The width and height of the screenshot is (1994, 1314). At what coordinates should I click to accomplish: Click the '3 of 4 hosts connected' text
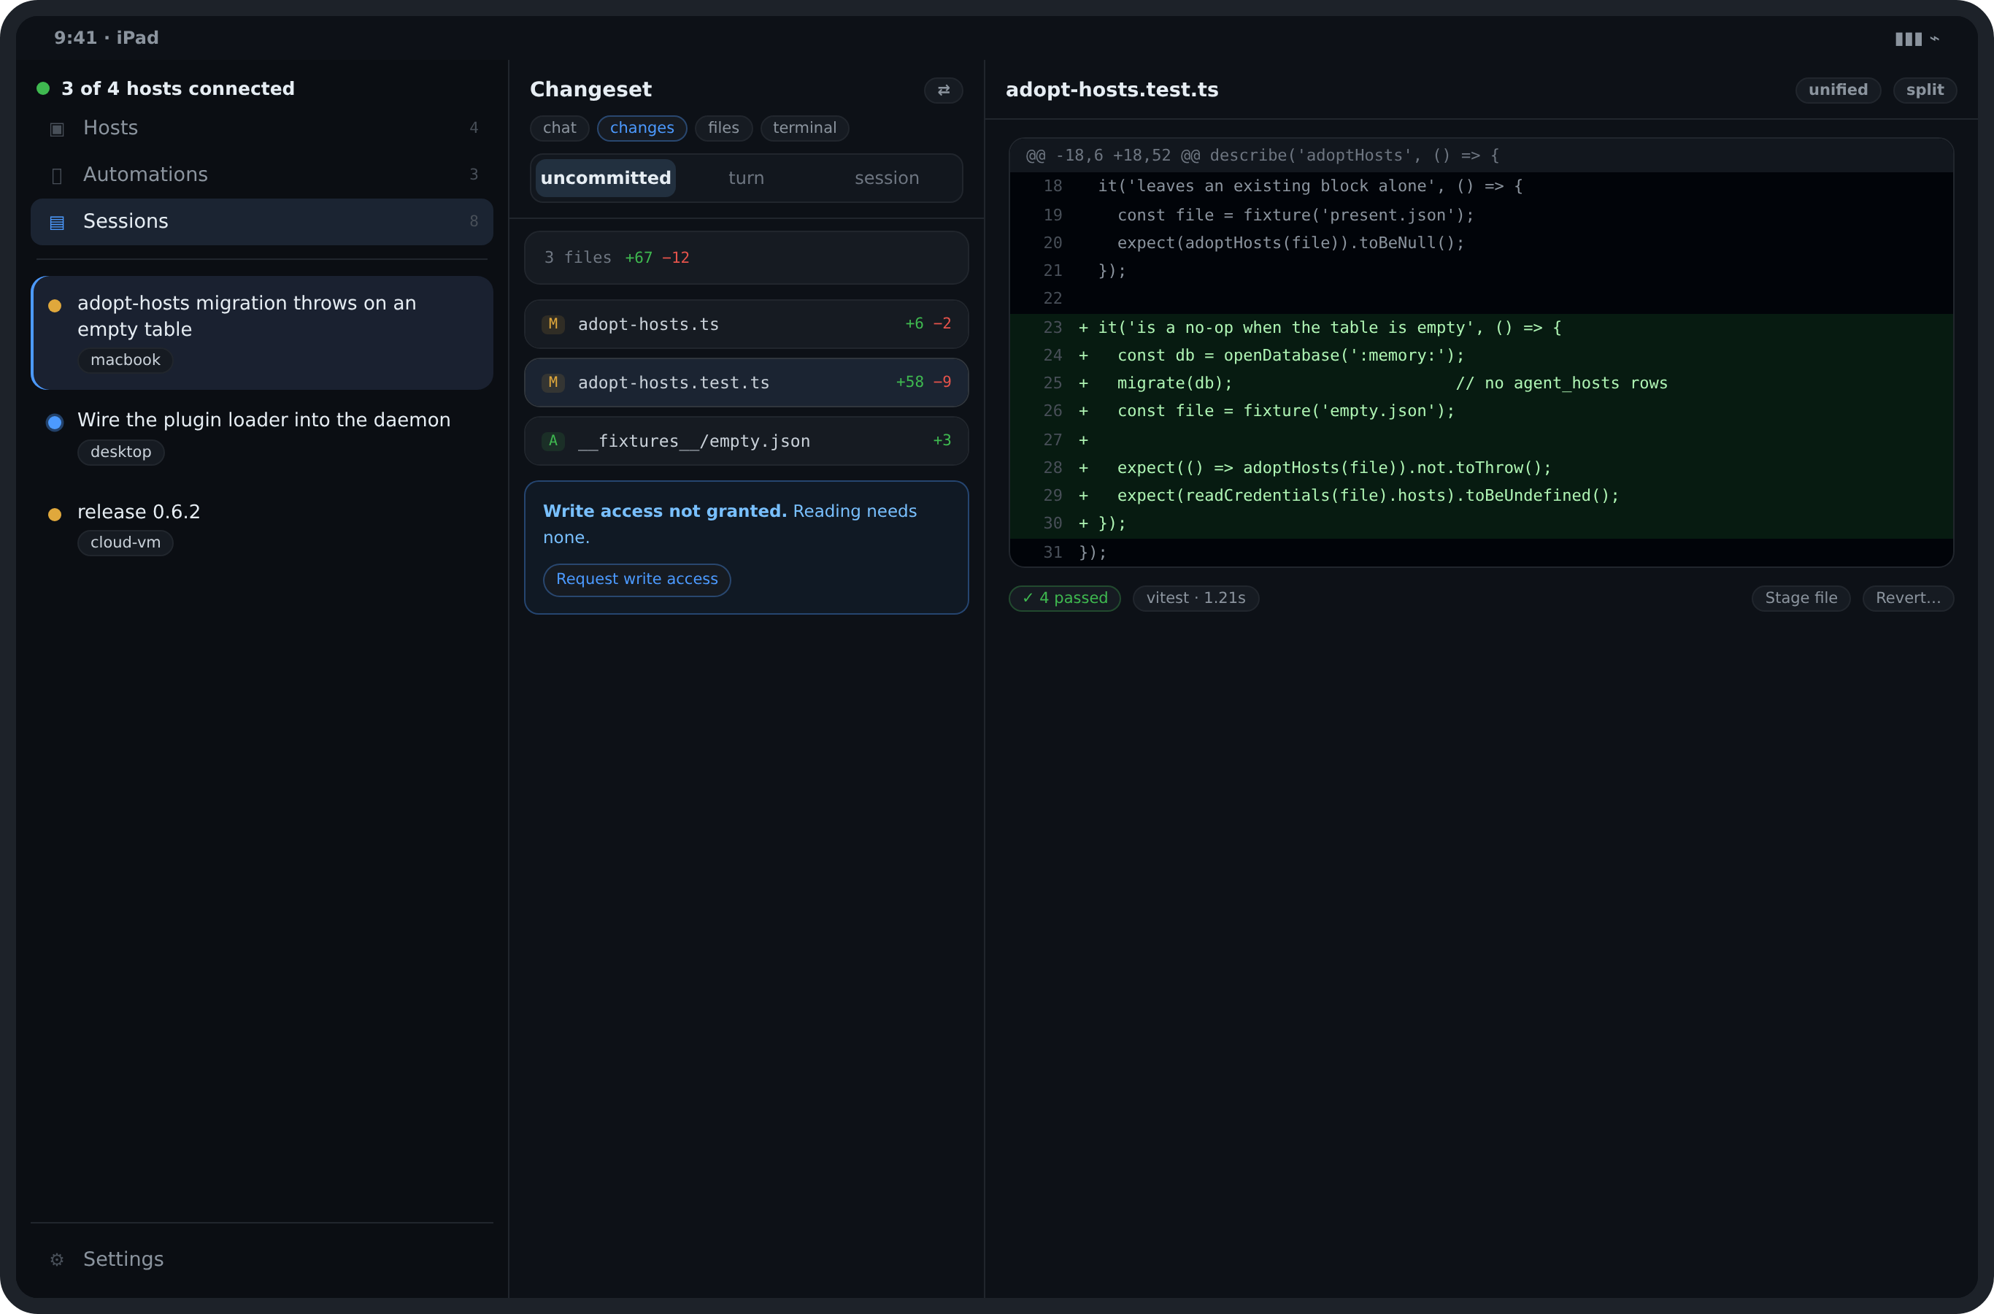point(177,89)
